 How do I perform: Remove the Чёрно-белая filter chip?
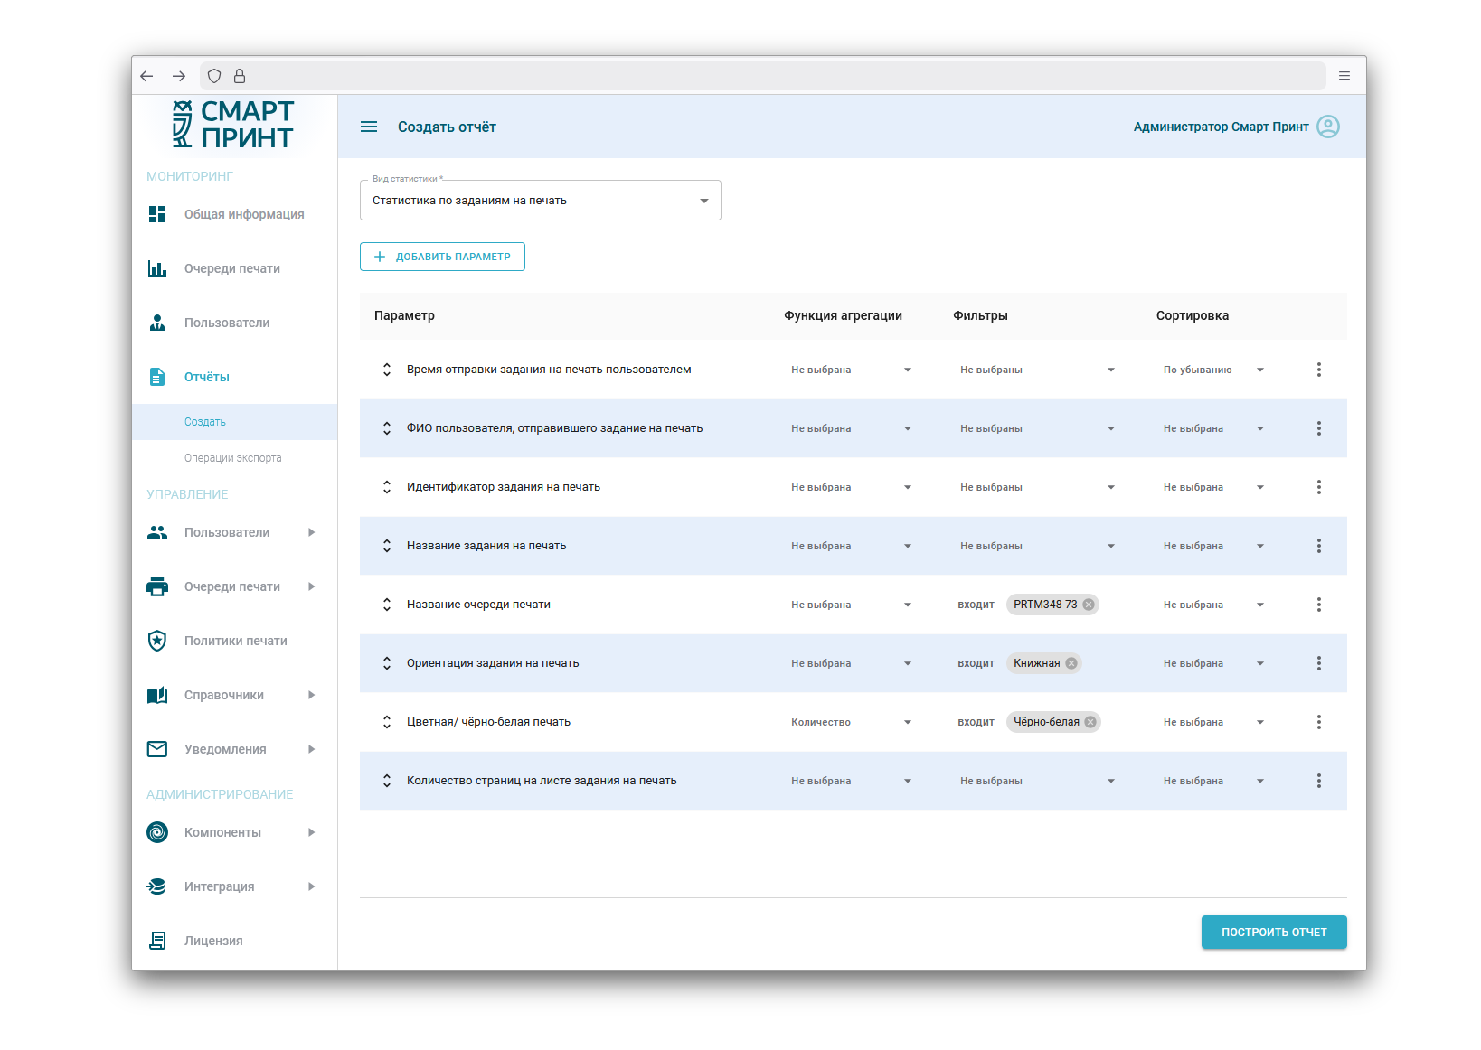1090,722
